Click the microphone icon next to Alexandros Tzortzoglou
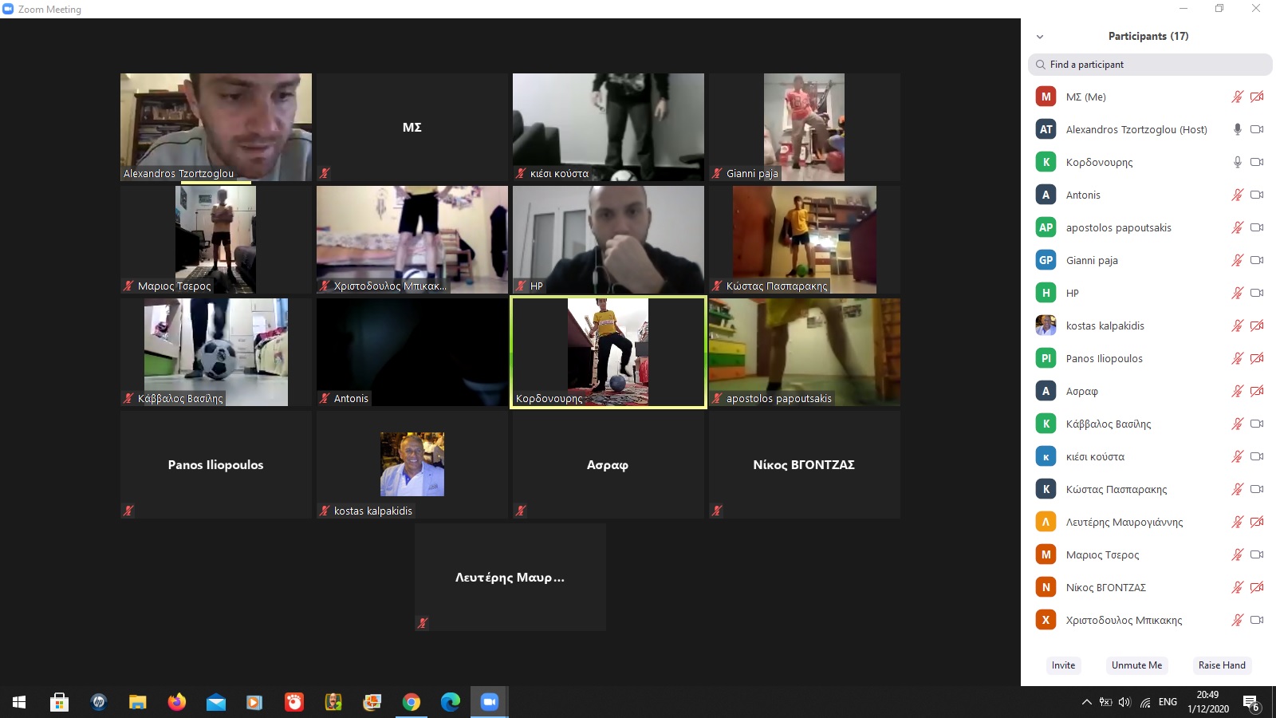The height and width of the screenshot is (718, 1276). pos(1237,129)
